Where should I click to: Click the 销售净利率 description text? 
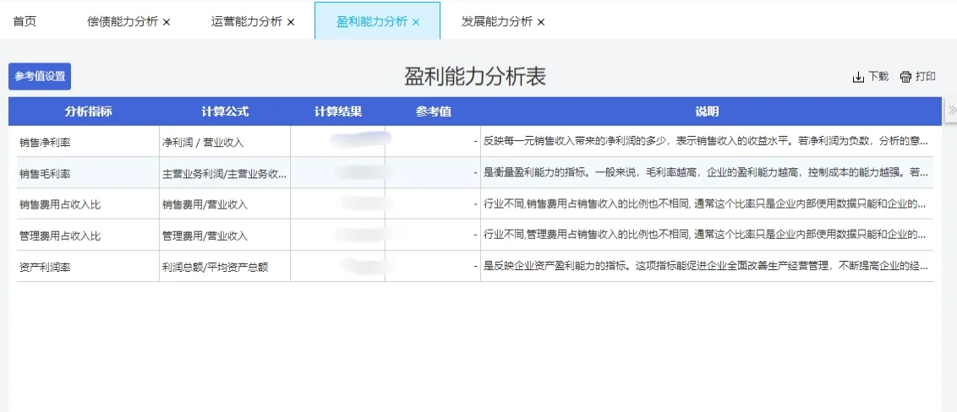tap(706, 142)
